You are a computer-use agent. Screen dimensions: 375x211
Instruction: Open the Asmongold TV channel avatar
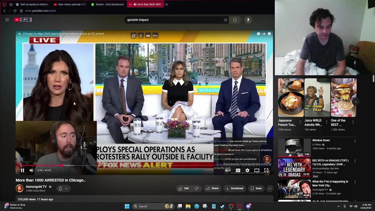click(19, 188)
